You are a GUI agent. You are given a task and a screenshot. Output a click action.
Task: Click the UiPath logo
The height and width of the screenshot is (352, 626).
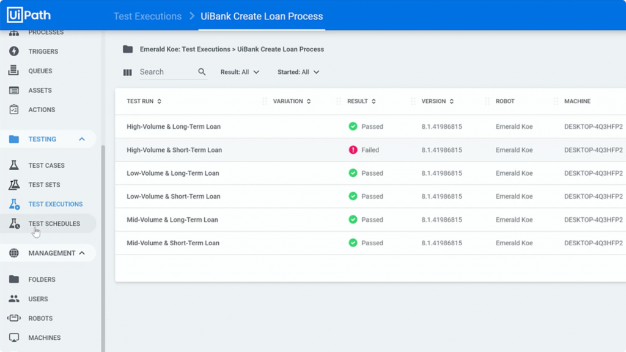click(29, 15)
